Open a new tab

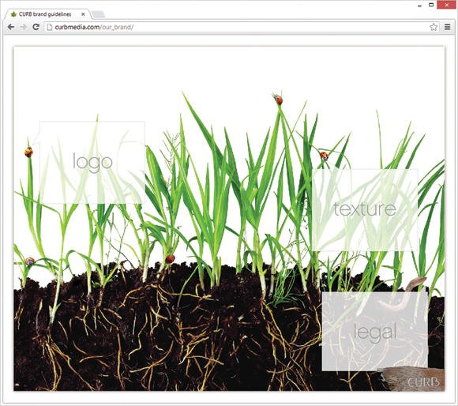pyautogui.click(x=98, y=14)
